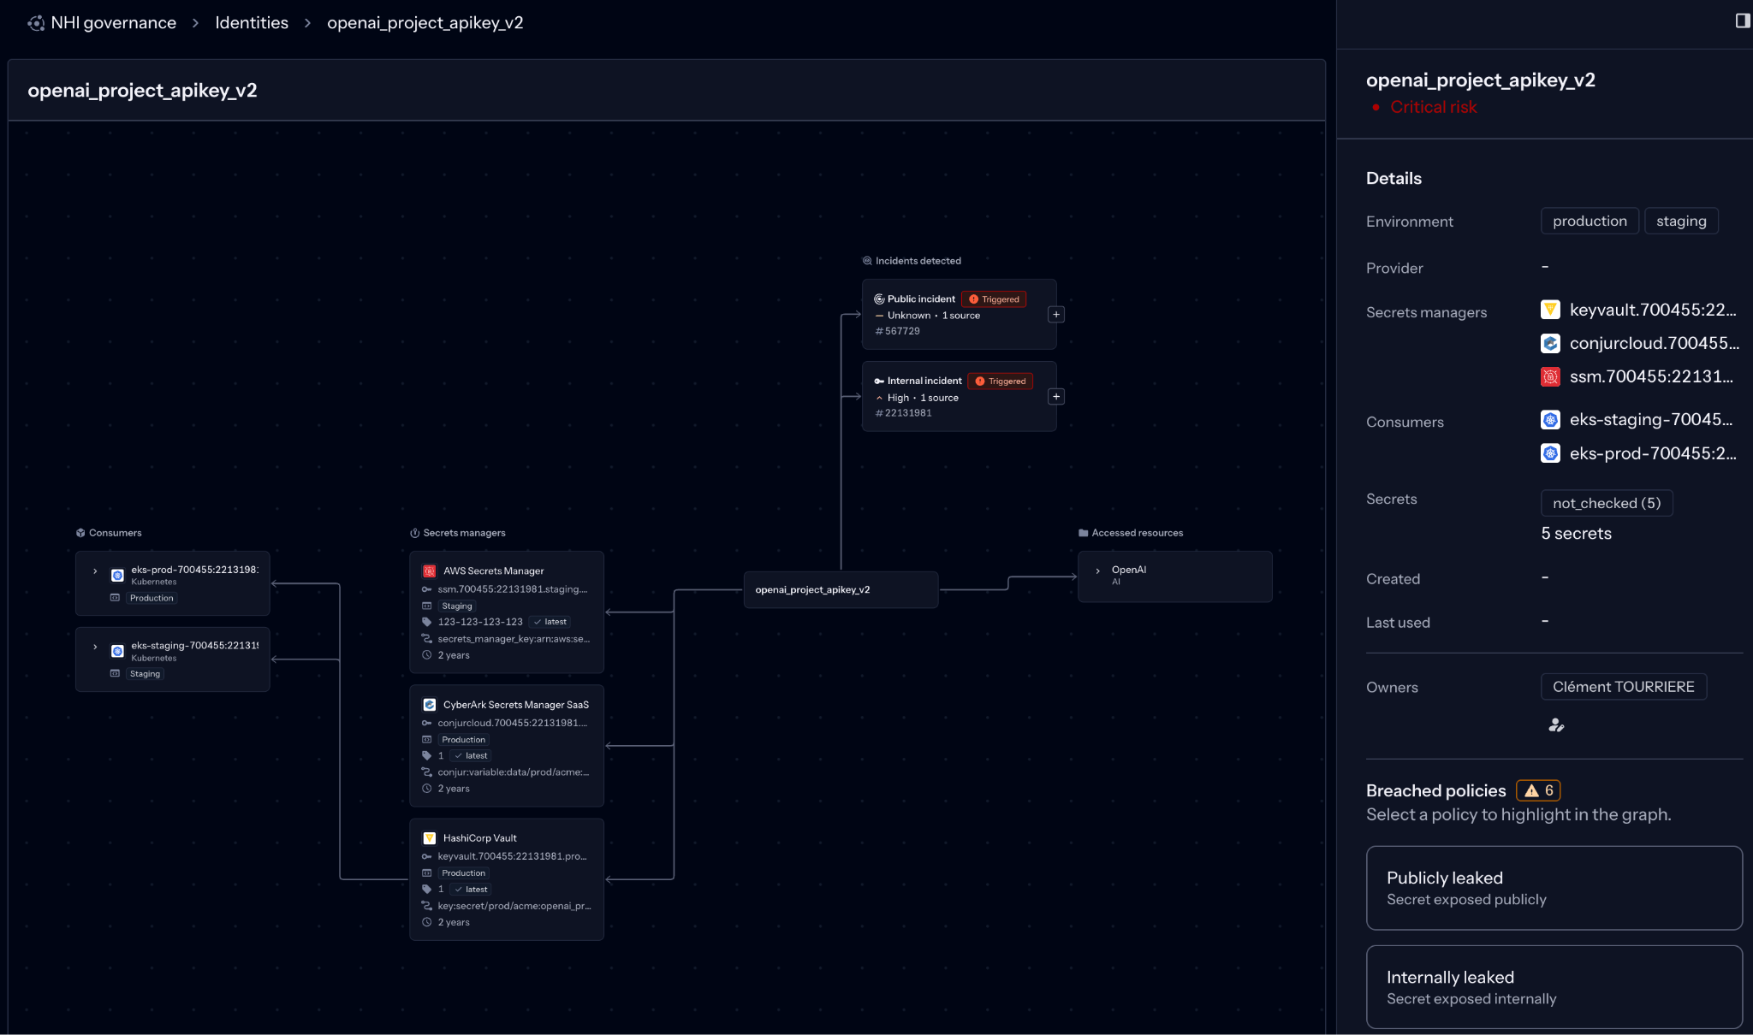Open eks-prod consumer in details
Screen dimensions: 1753x1035
(1652, 453)
